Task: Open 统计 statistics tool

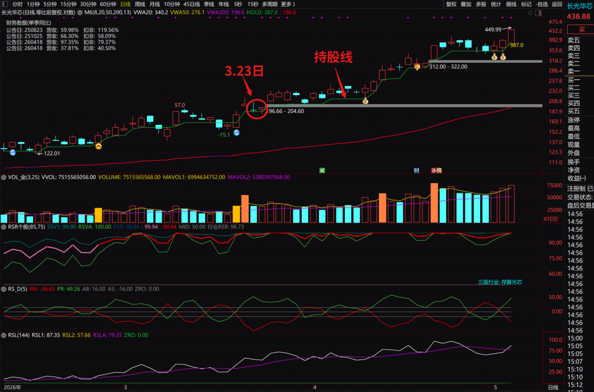Action: tap(496, 4)
